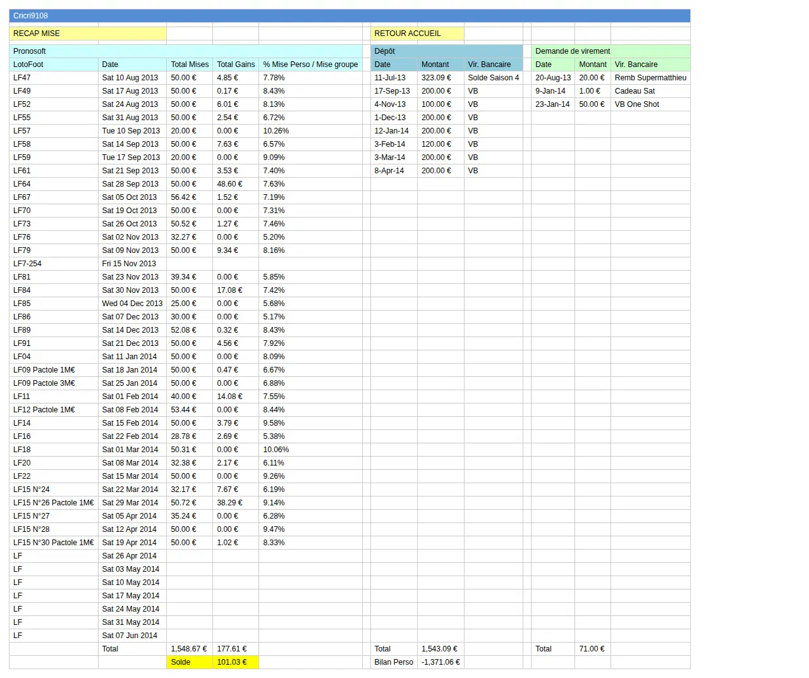
Task: Click the LF47 row label cell
Action: pos(54,78)
